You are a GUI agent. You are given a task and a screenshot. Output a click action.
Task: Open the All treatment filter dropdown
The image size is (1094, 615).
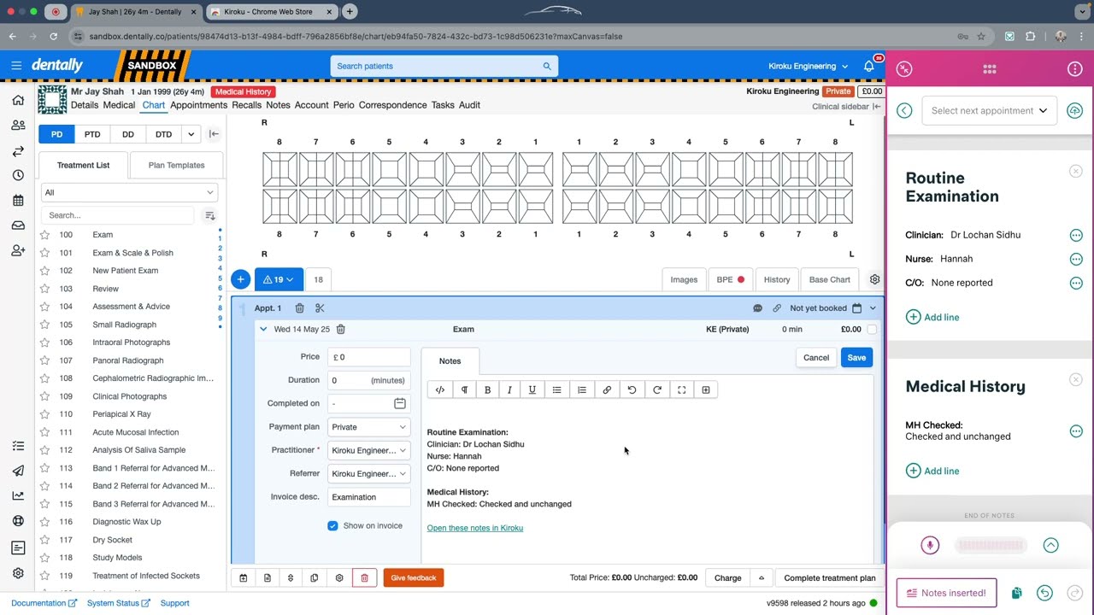click(x=129, y=192)
